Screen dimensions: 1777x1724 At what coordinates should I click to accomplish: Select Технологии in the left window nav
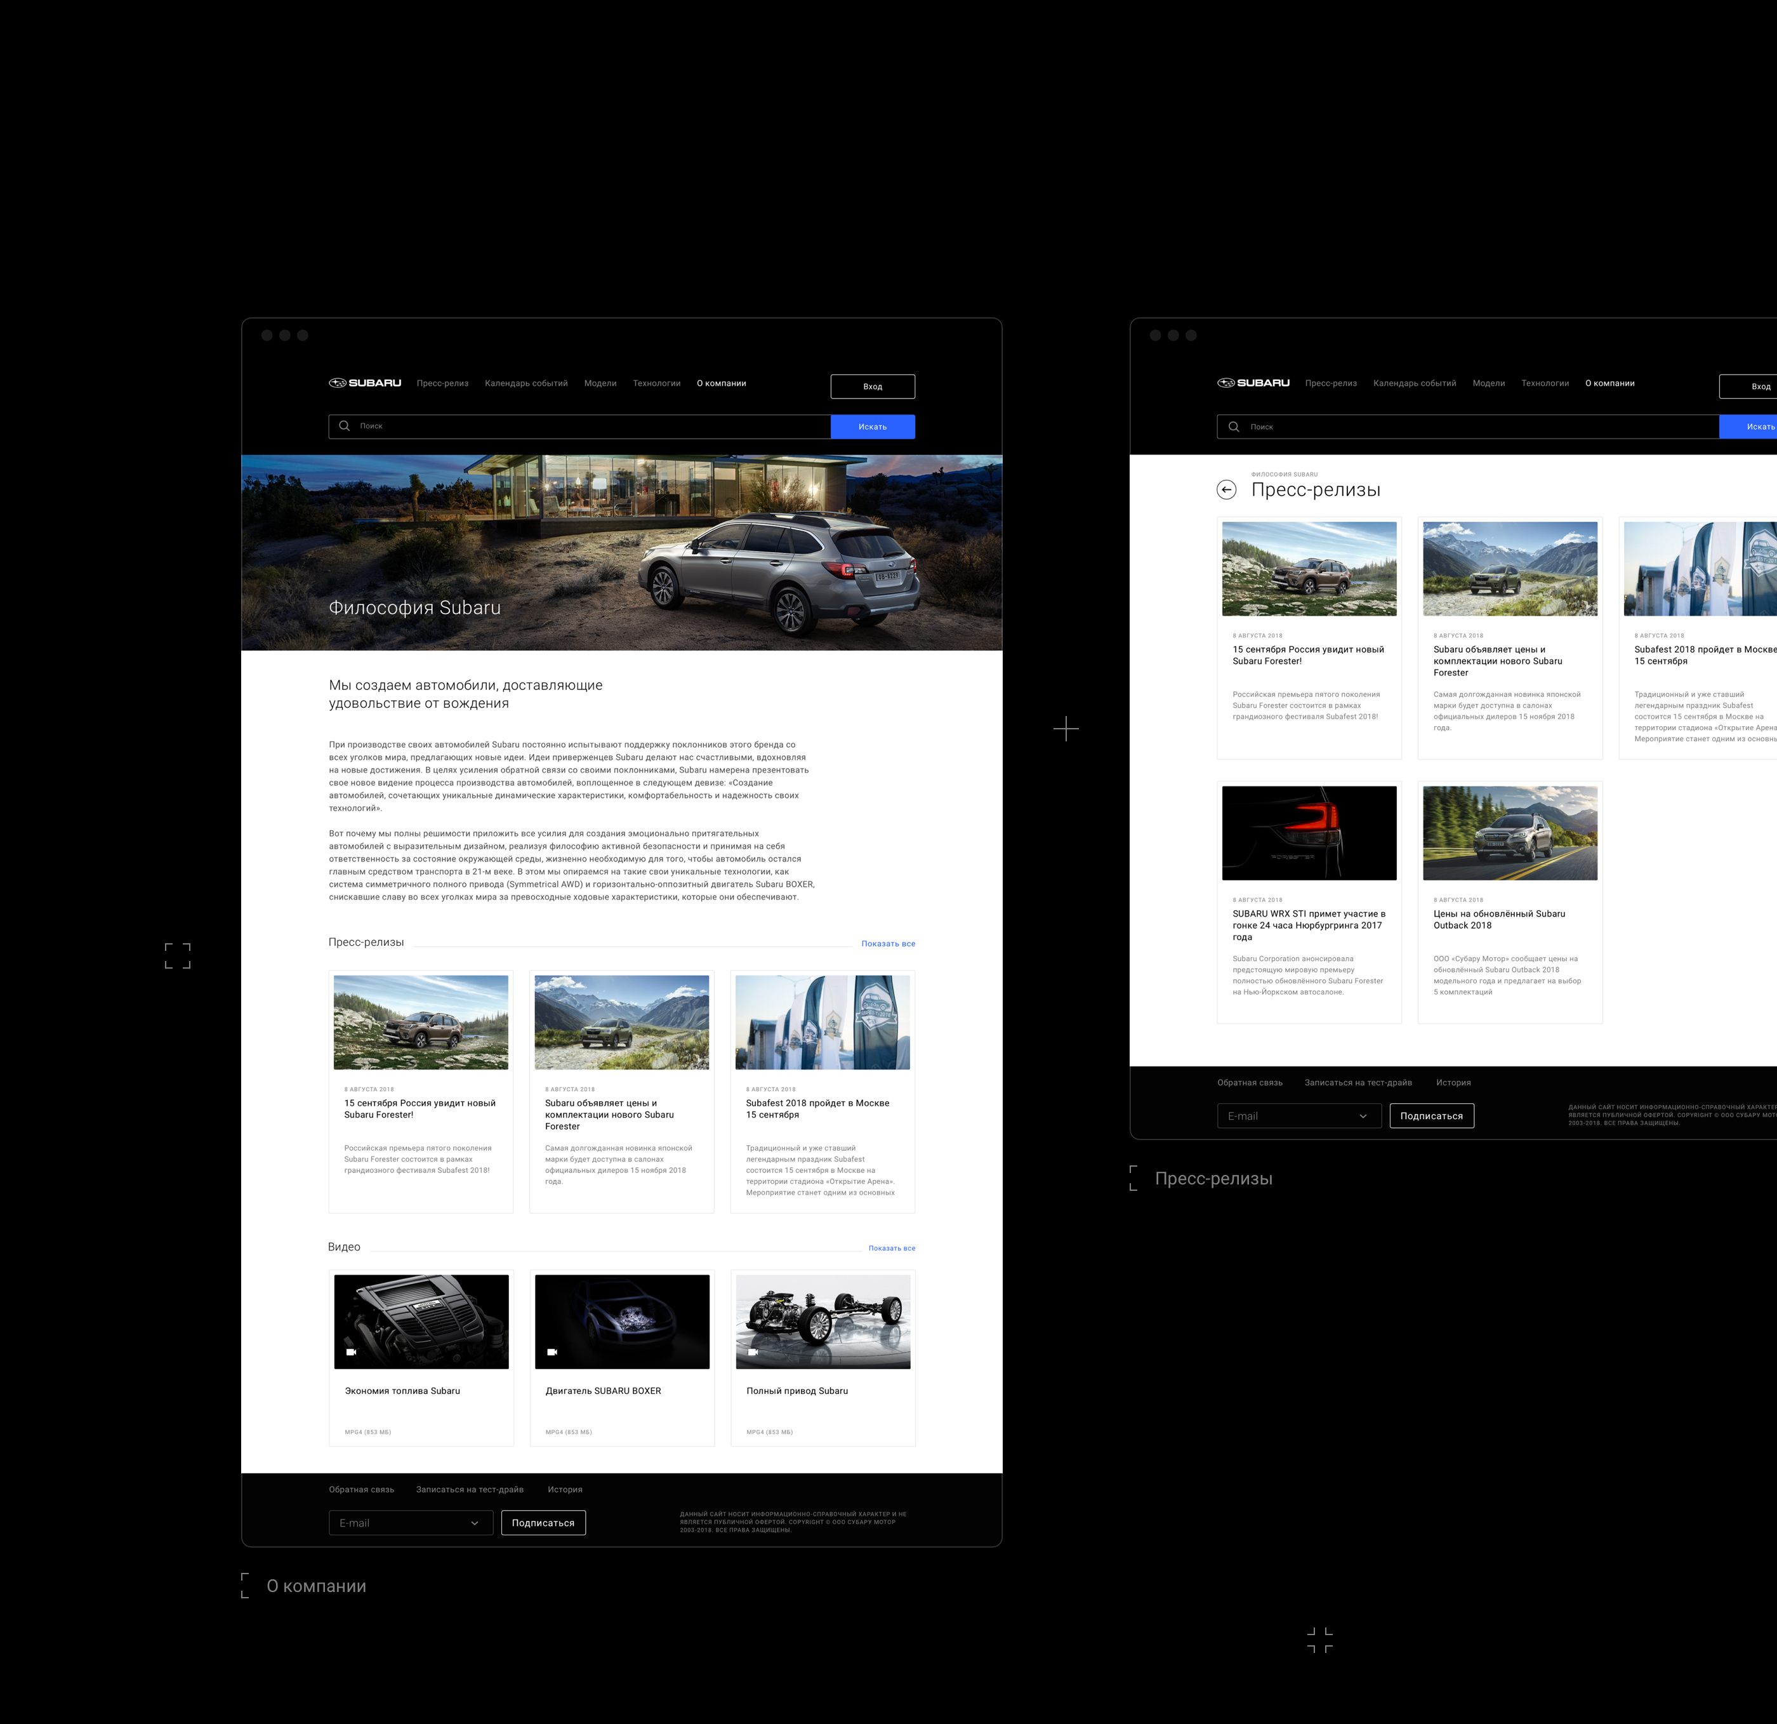click(x=656, y=383)
